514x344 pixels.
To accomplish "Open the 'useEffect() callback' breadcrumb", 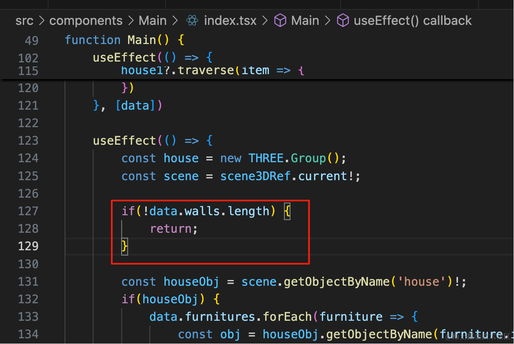I will (x=413, y=20).
